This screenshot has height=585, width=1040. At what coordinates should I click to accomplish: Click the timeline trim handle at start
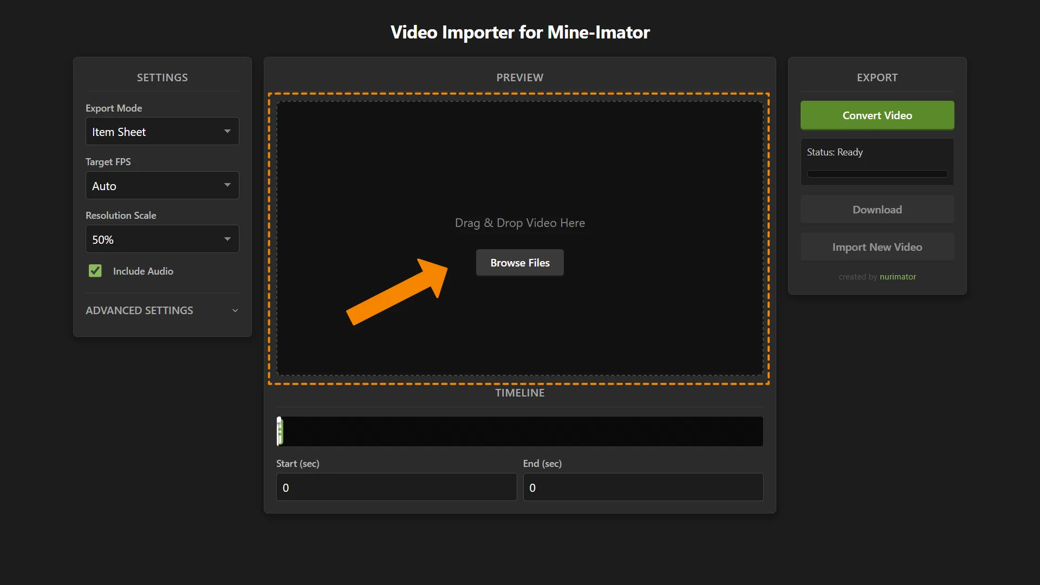coord(279,431)
